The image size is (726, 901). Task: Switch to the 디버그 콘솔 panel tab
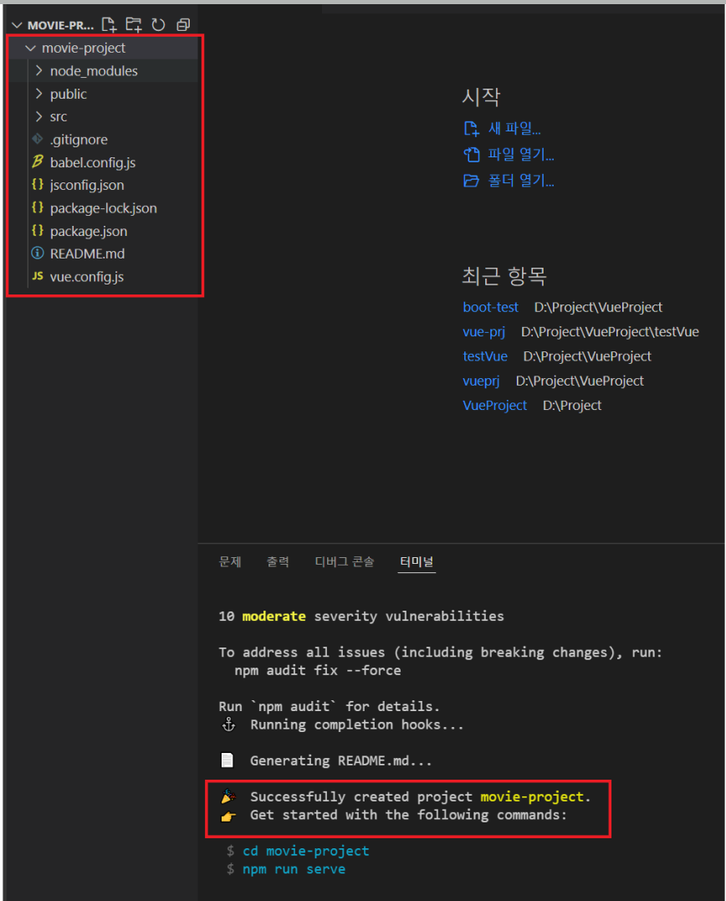pos(345,561)
